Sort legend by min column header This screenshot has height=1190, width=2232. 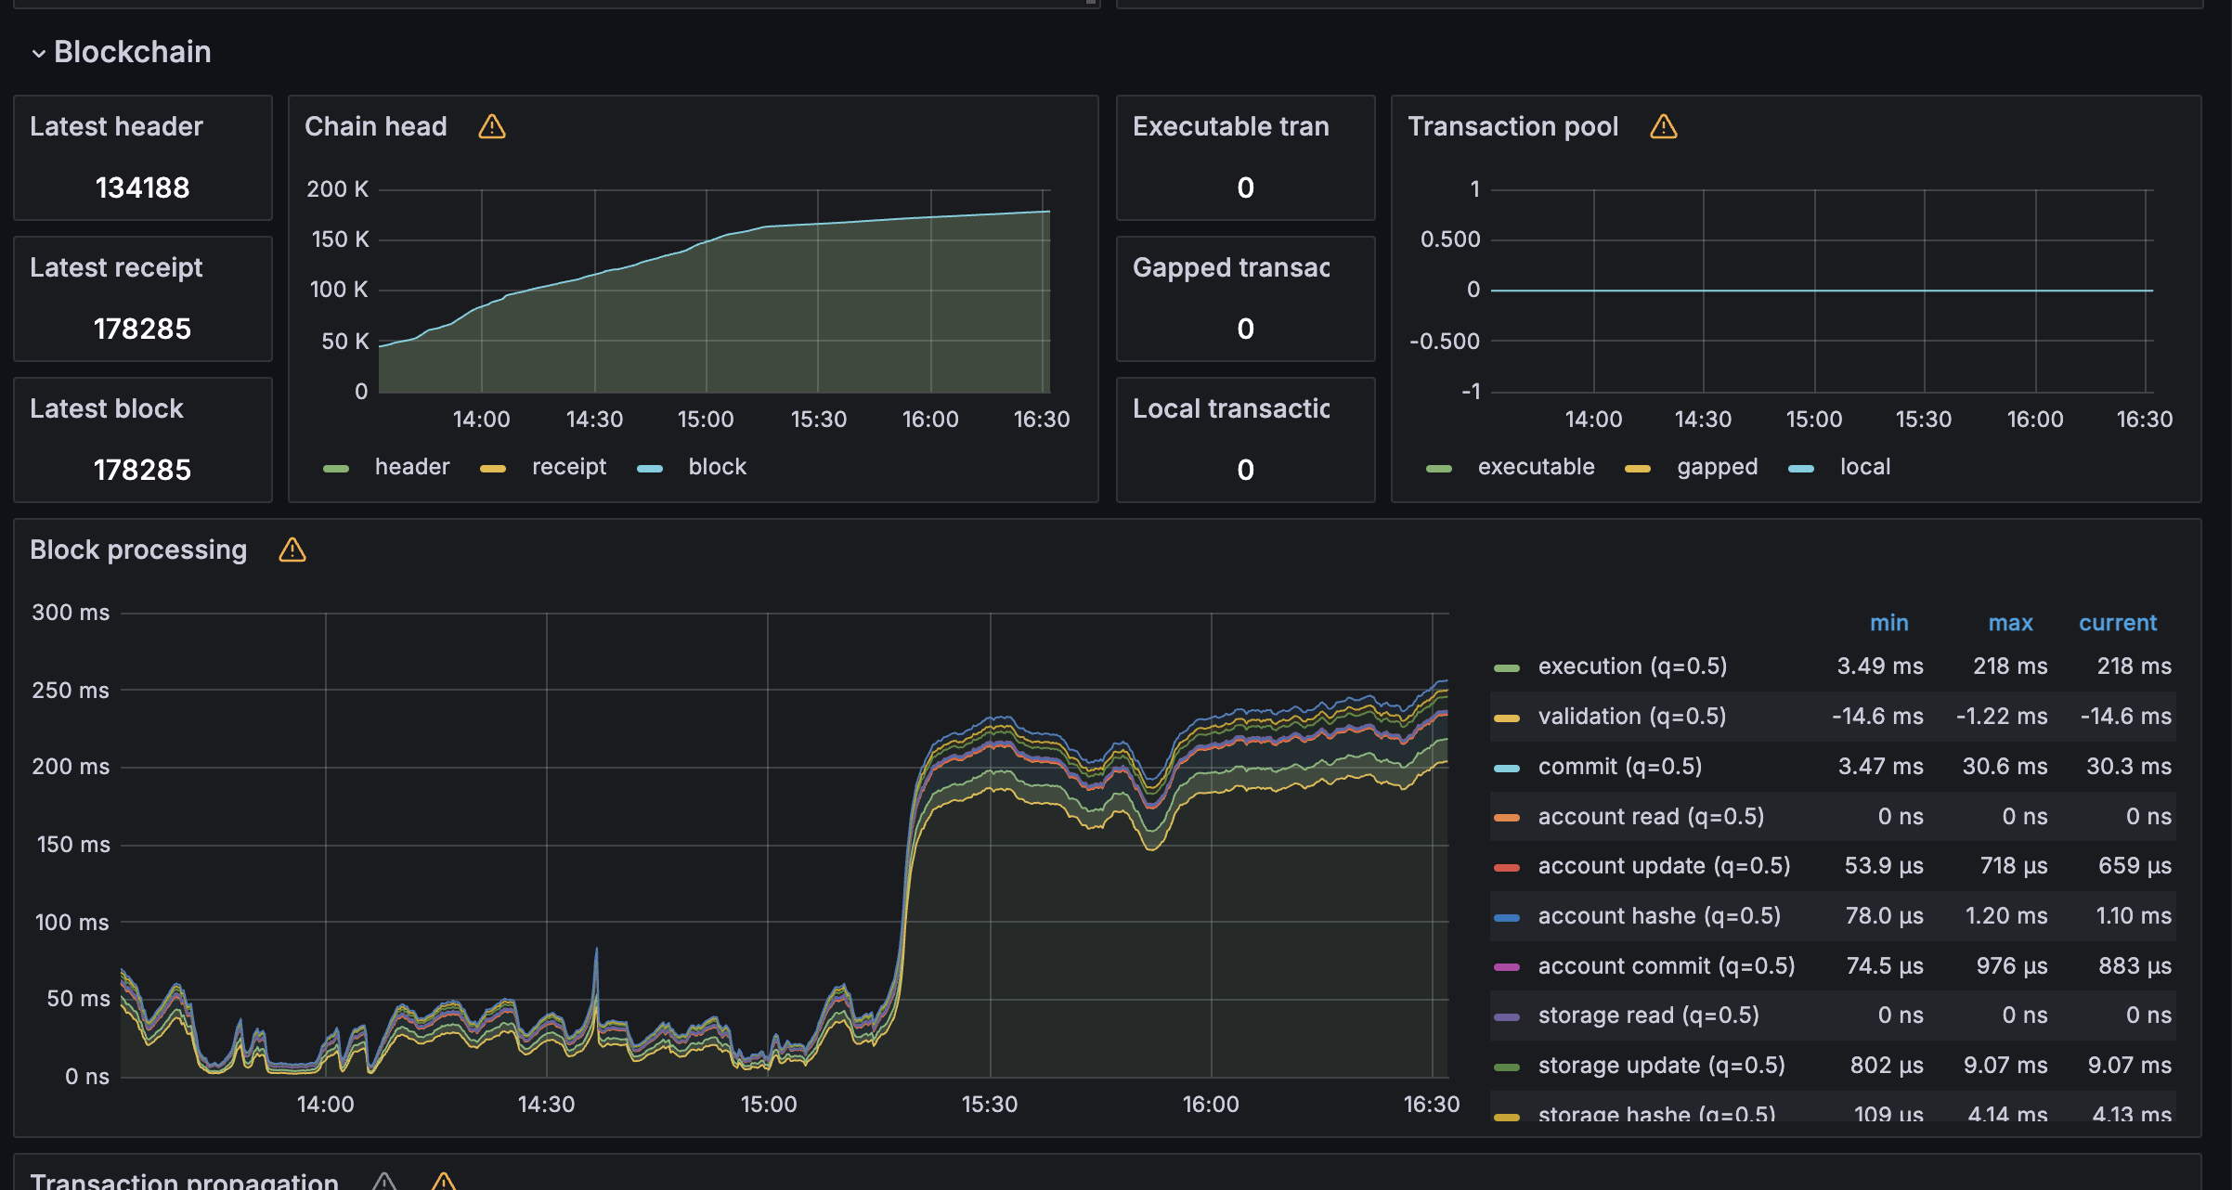1888,623
